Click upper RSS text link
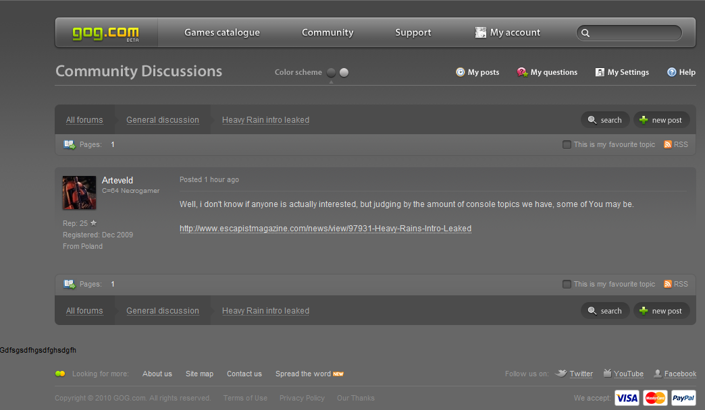Screen dimensions: 705x410 (x=681, y=144)
